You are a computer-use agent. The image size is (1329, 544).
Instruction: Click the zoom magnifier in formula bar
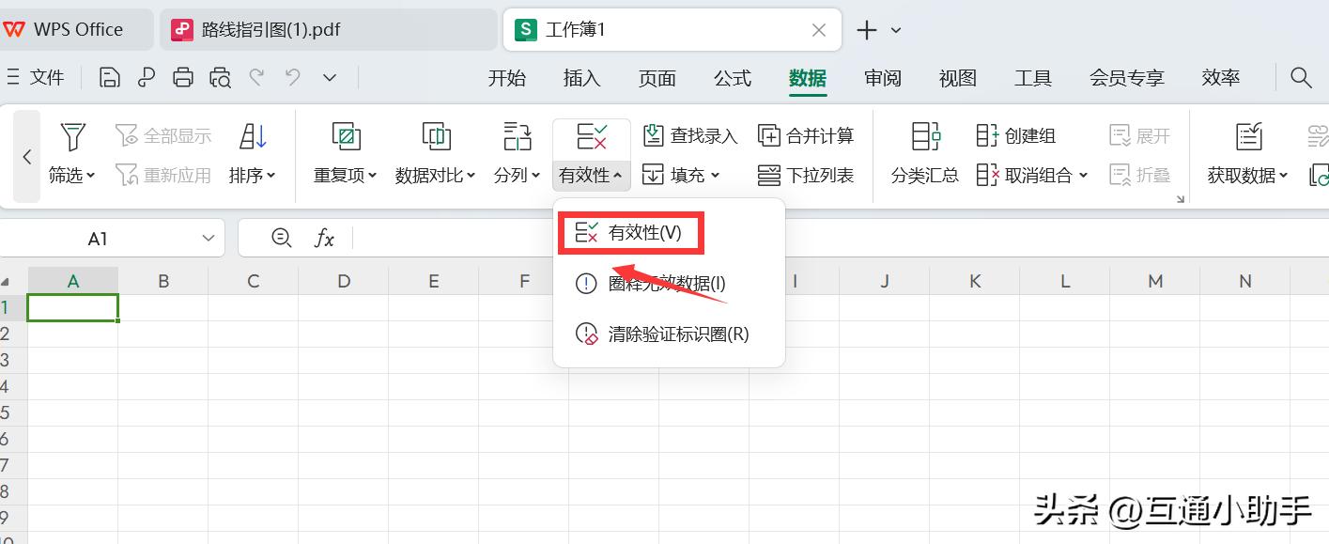point(281,239)
